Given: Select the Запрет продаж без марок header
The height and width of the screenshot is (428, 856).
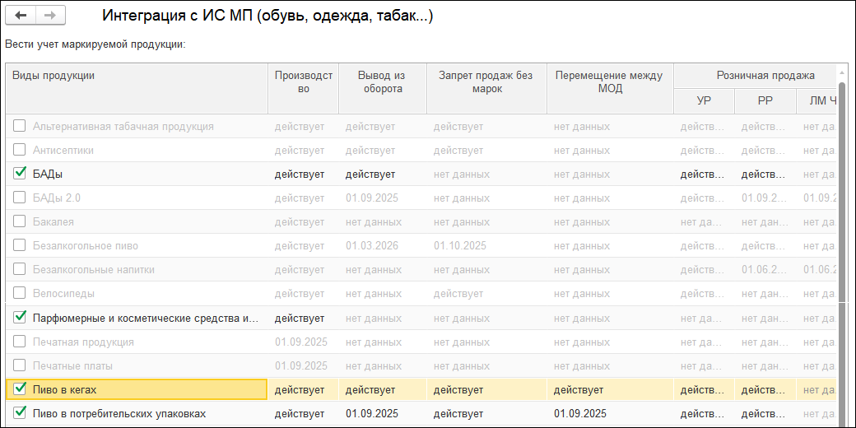Looking at the screenshot, I should [x=486, y=82].
